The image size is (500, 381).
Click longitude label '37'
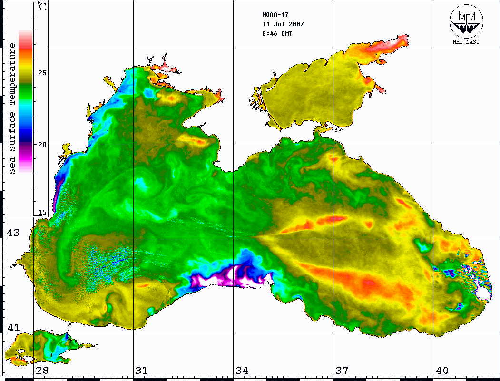(x=342, y=371)
